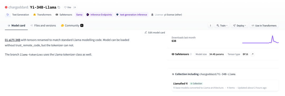Viewport: 285px width, 96px height.
Task: Open the Safetensors tag
Action: click(64, 15)
